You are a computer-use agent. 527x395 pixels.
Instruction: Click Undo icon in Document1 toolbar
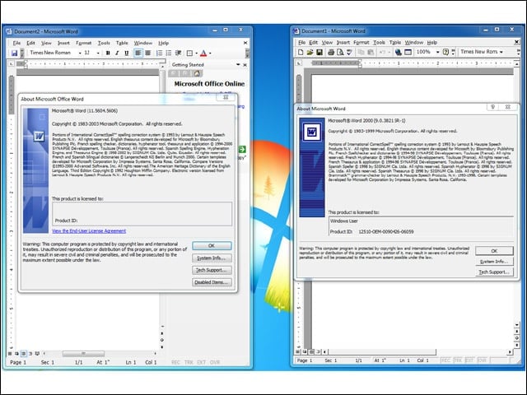pyautogui.click(x=382, y=52)
